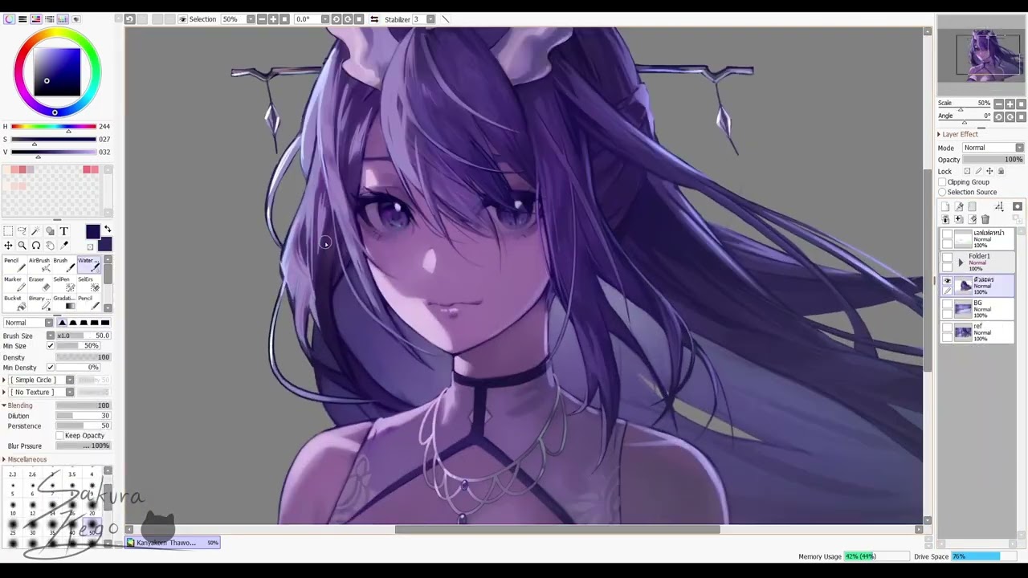Select the Text tool

click(x=63, y=231)
